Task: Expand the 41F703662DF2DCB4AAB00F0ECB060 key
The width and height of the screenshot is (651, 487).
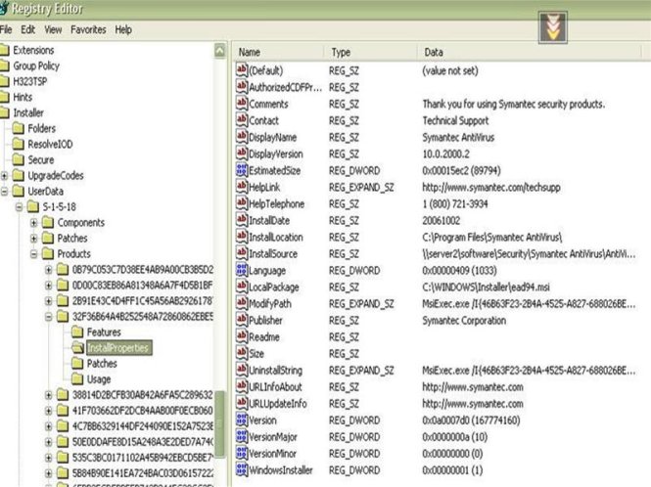Action: [x=49, y=411]
